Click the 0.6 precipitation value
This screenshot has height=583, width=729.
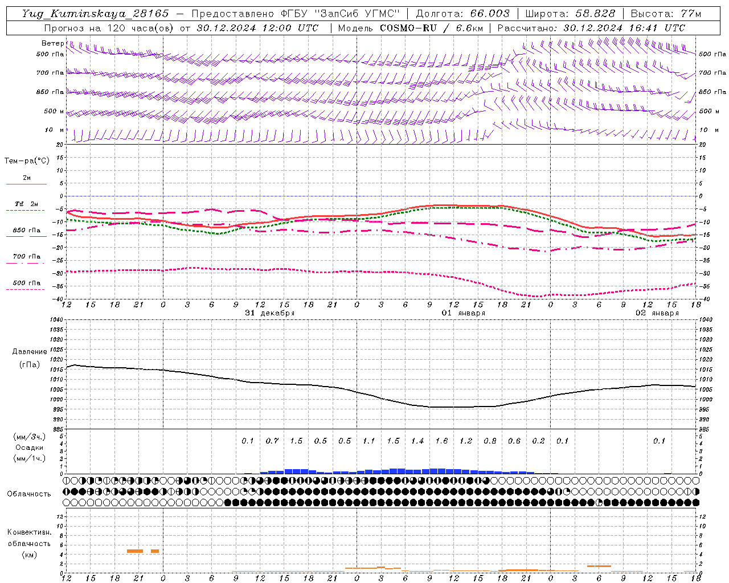[x=514, y=441]
